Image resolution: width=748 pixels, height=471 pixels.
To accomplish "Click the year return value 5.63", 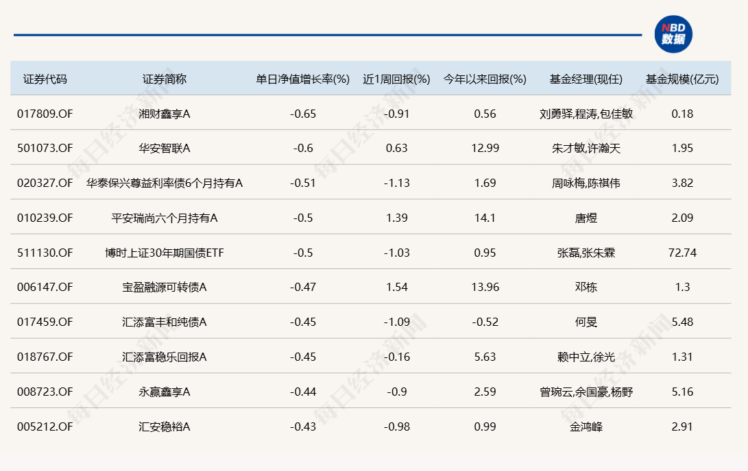I will [485, 357].
